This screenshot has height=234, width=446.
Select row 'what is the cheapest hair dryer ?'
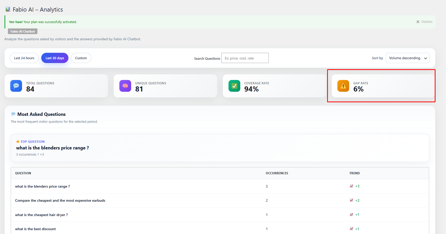pyautogui.click(x=220, y=215)
